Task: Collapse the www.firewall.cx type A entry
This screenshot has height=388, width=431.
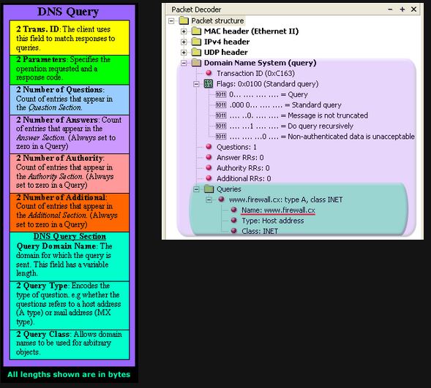Action: (209, 199)
